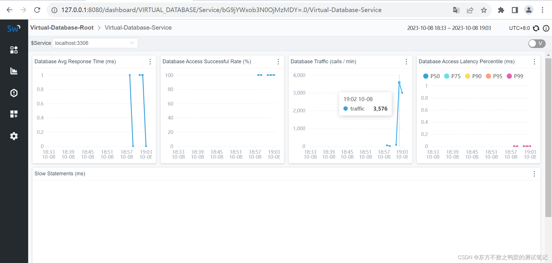The image size is (552, 263).
Task: Click the UTC+8:0 timezone label
Action: pos(519,28)
